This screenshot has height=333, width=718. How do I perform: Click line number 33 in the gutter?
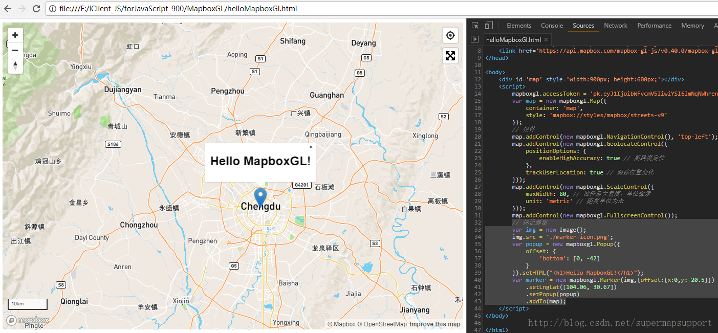coord(478,230)
